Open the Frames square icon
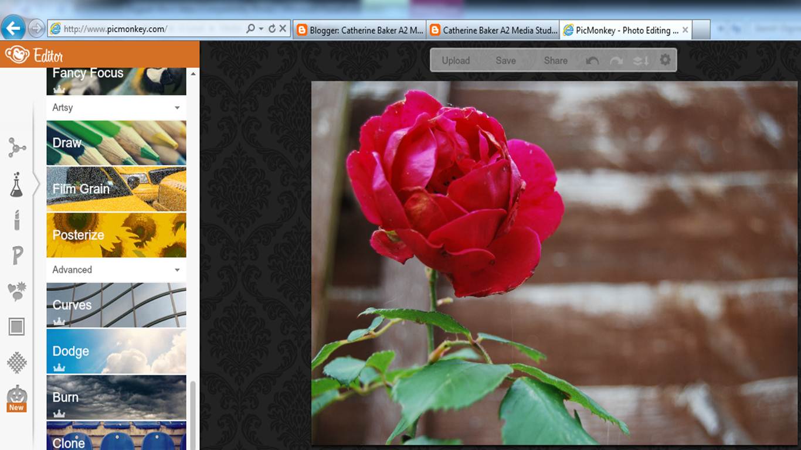 click(16, 327)
